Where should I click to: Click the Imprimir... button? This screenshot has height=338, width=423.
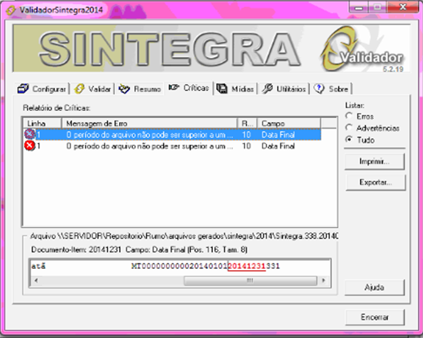pos(374,161)
